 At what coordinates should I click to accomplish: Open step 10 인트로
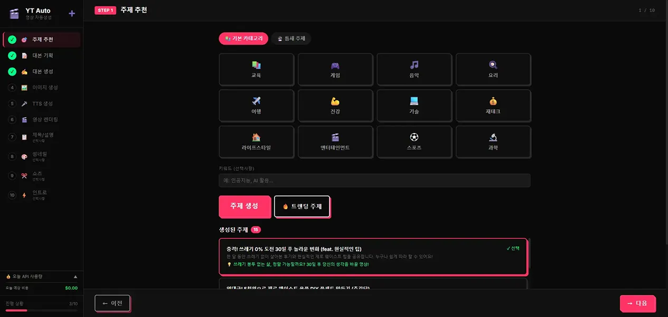[x=42, y=195]
